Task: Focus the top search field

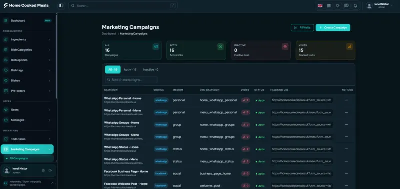Action: (x=123, y=6)
